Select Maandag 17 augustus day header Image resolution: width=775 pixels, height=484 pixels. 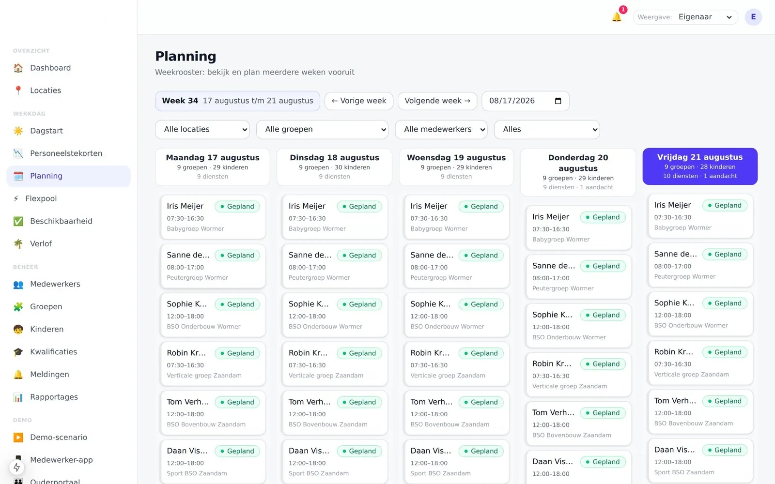213,167
